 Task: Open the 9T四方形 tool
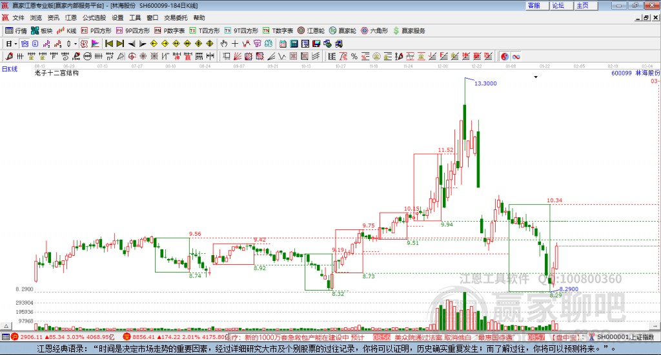coord(241,31)
